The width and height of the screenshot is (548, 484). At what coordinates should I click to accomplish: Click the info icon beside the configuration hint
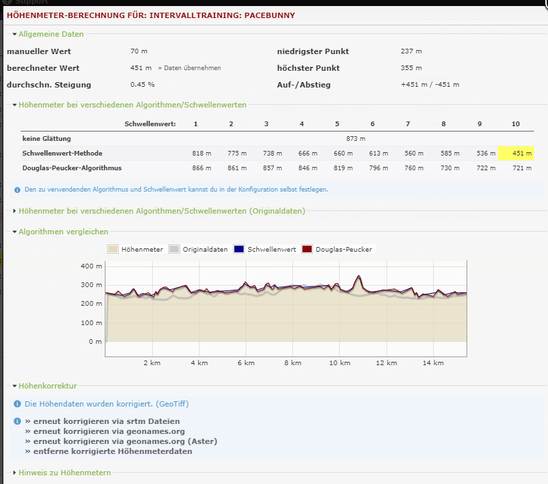17,190
